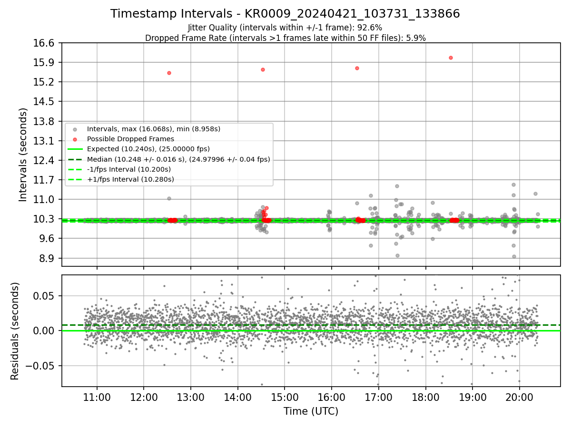Click the solid green Expected line sample in the legend

(x=74, y=149)
